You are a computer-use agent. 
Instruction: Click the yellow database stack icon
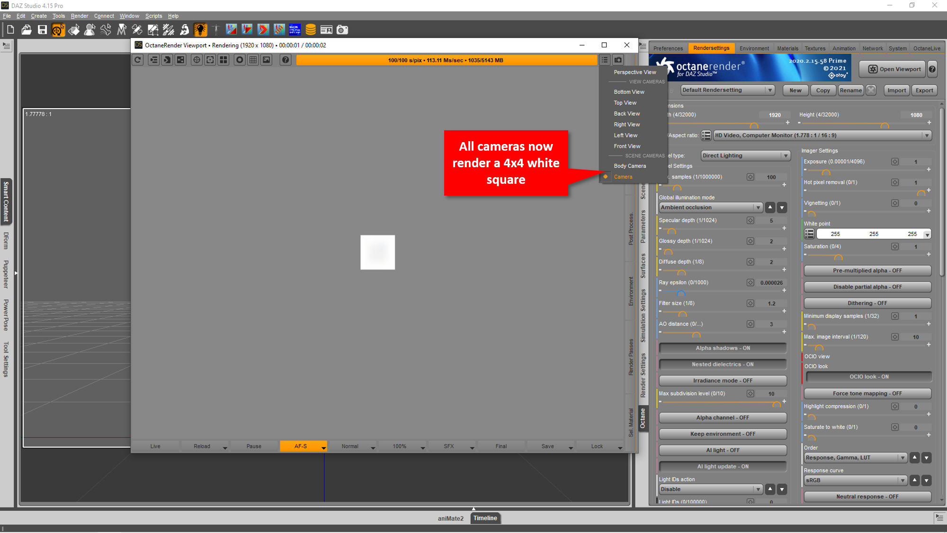point(311,30)
